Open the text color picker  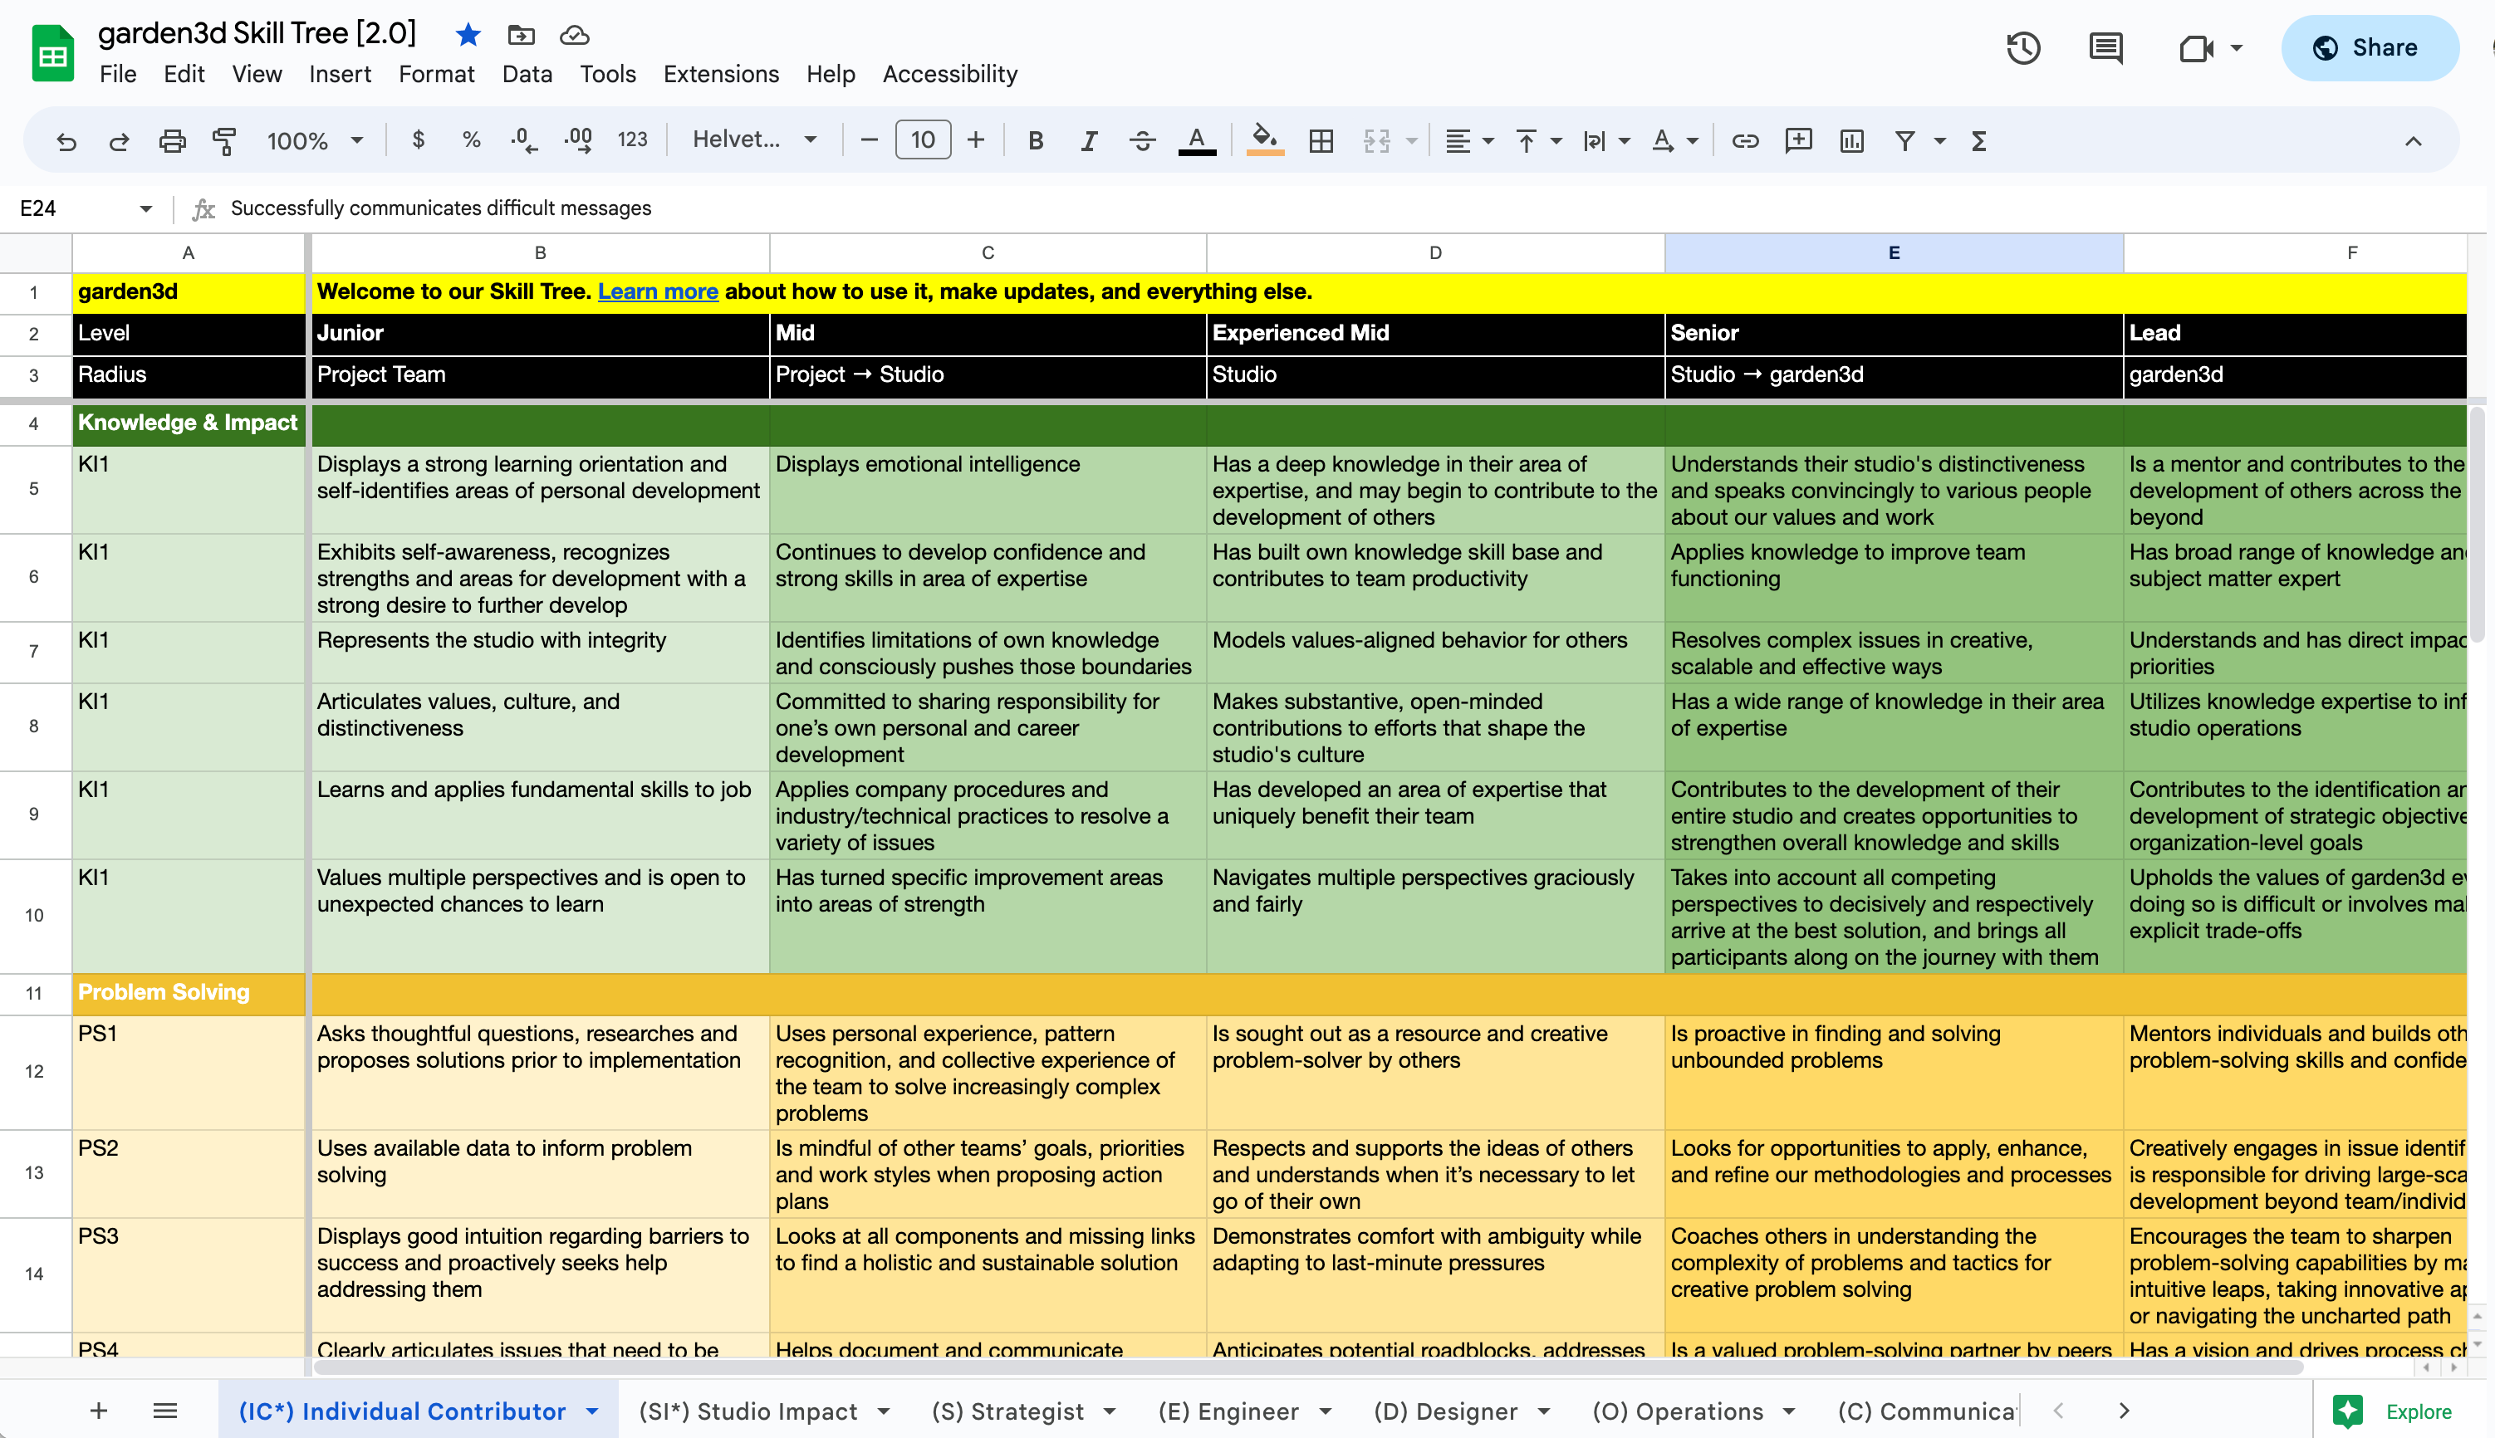tap(1196, 141)
